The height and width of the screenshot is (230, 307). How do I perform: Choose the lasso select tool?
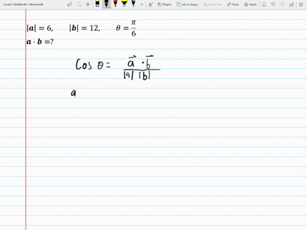click(x=79, y=4)
